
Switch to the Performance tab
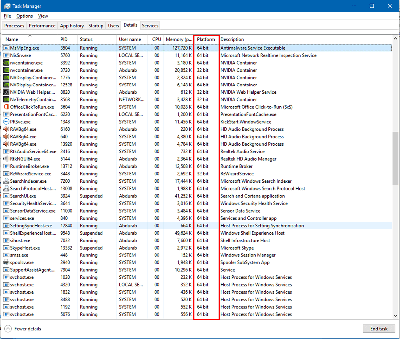42,26
